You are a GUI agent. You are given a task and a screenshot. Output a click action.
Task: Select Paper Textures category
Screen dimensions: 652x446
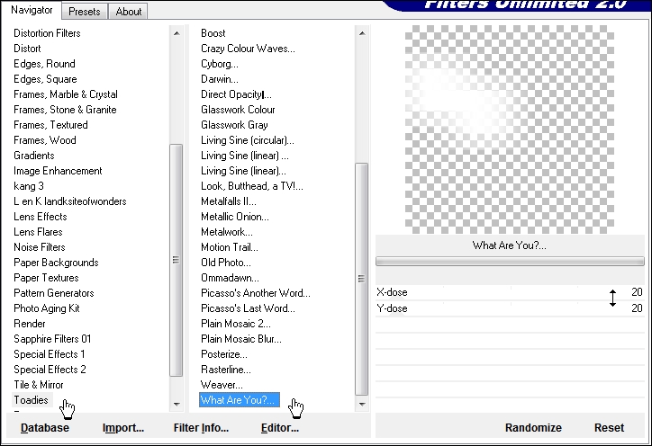[x=46, y=278]
